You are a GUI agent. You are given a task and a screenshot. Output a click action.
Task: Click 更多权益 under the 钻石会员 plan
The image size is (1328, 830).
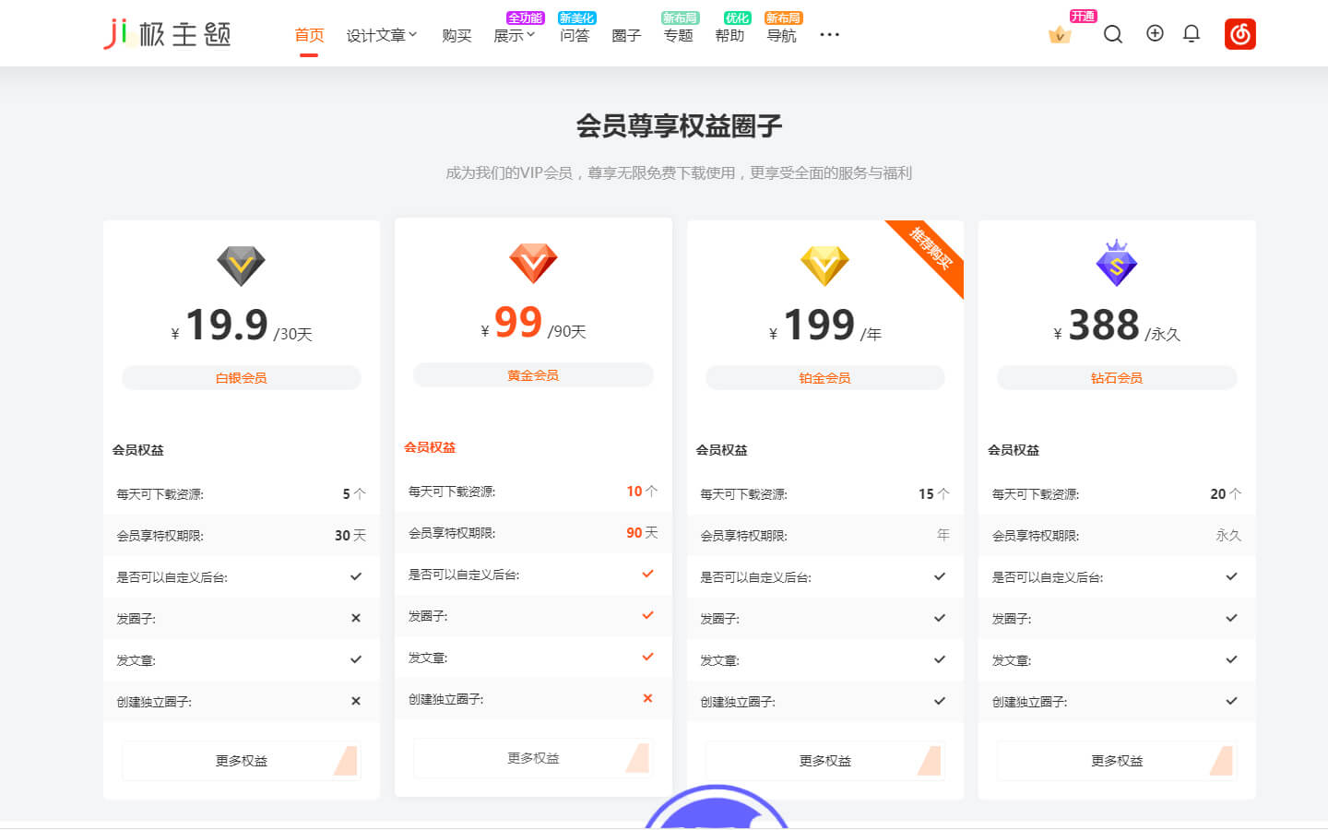coord(1117,761)
